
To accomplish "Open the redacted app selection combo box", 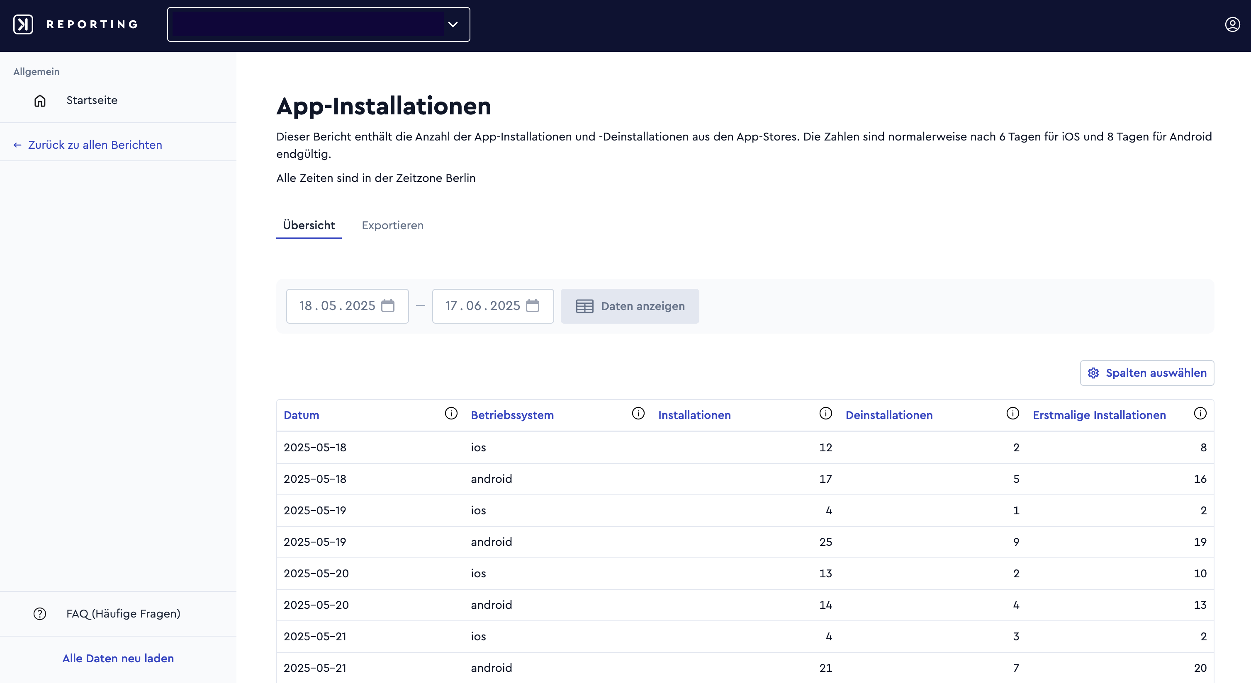I will [x=319, y=24].
